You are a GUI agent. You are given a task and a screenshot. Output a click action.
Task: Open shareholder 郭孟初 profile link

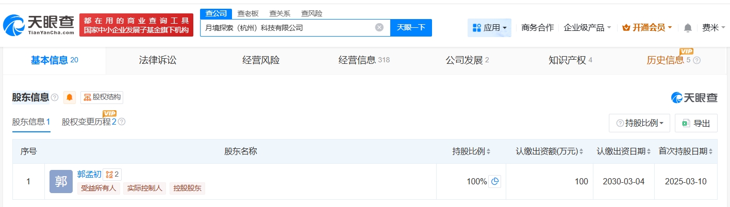(89, 175)
